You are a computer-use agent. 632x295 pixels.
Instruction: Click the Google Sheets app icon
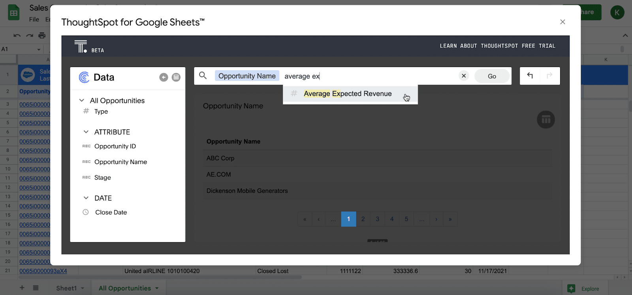(14, 13)
